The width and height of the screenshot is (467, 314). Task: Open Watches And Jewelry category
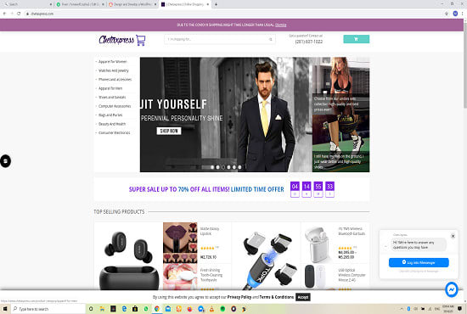pos(114,70)
